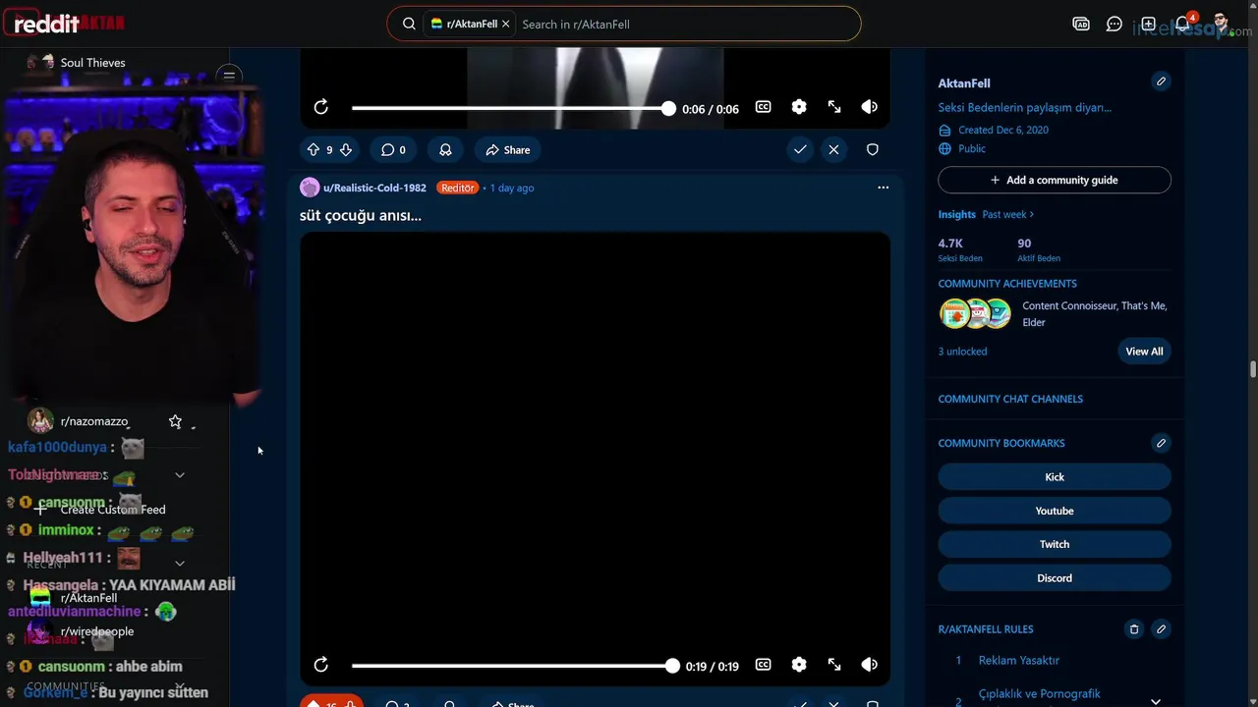Edit community bookmarks with pencil icon
1258x707 pixels.
tap(1161, 443)
